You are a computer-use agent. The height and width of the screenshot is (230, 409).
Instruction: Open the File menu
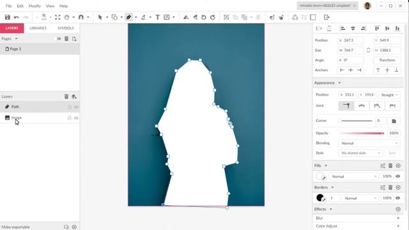coord(8,6)
